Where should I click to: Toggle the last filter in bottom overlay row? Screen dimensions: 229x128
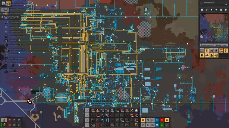click(x=216, y=55)
